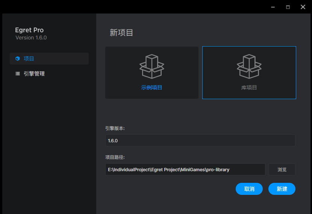Click the 新项目 heading text
Image resolution: width=312 pixels, height=214 pixels.
coord(121,33)
